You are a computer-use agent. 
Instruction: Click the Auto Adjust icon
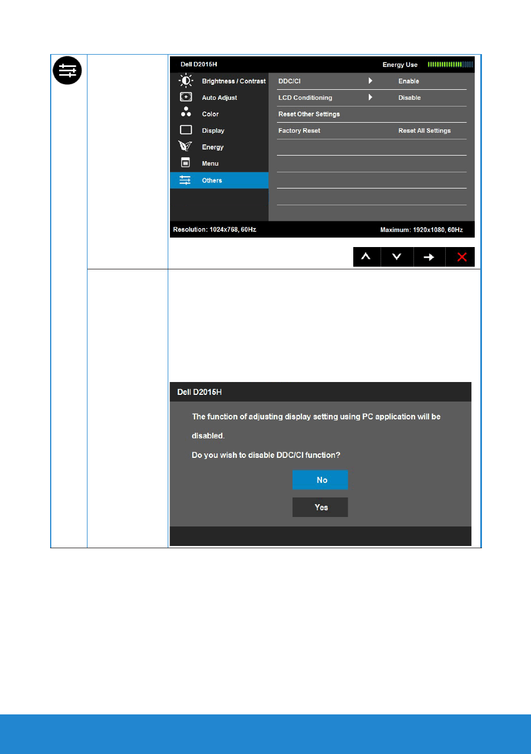[x=186, y=97]
